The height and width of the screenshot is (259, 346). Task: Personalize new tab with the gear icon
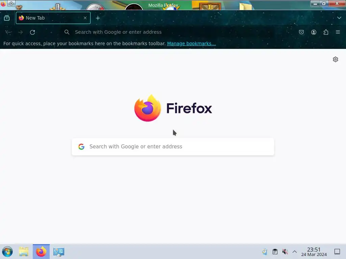[x=336, y=59]
